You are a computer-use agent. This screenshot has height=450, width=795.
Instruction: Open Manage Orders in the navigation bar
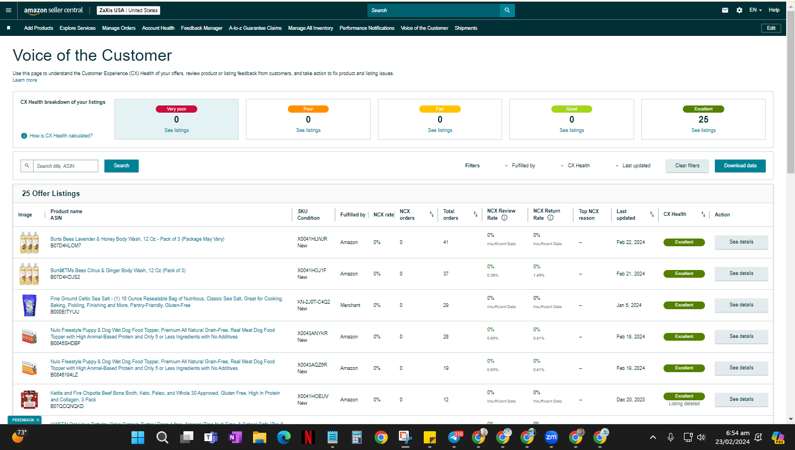point(119,28)
